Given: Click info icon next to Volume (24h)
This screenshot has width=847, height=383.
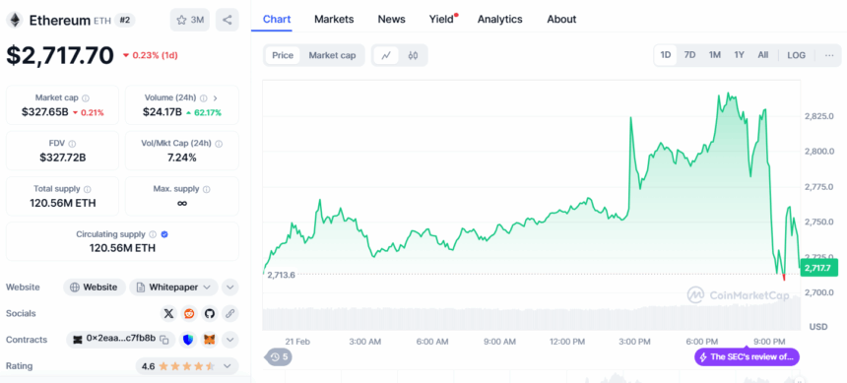Looking at the screenshot, I should [x=203, y=98].
